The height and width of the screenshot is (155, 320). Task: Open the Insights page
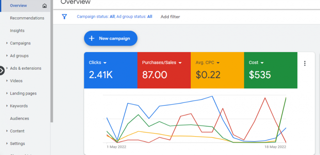pos(17,30)
